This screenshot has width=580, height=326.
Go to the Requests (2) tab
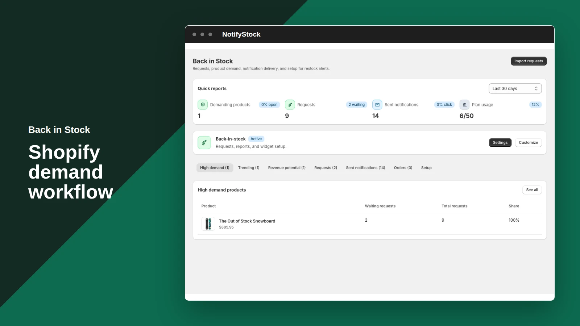coord(326,168)
